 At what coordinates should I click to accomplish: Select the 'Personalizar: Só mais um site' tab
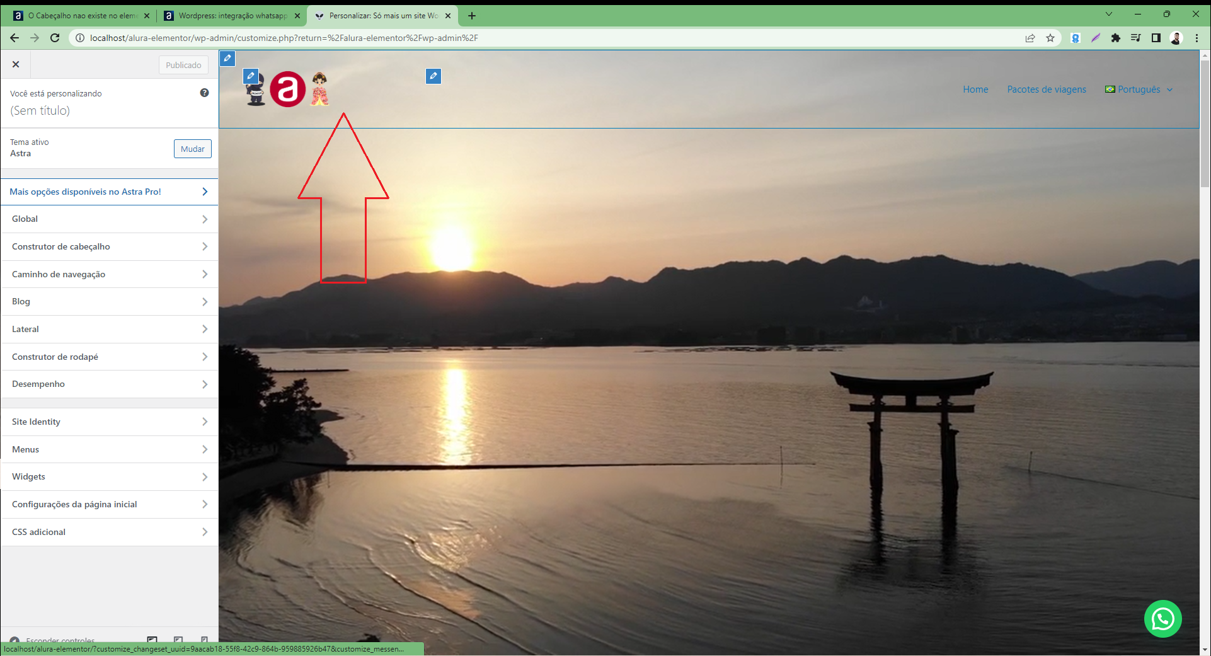(382, 16)
